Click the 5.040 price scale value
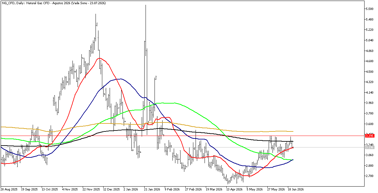 [370, 40]
